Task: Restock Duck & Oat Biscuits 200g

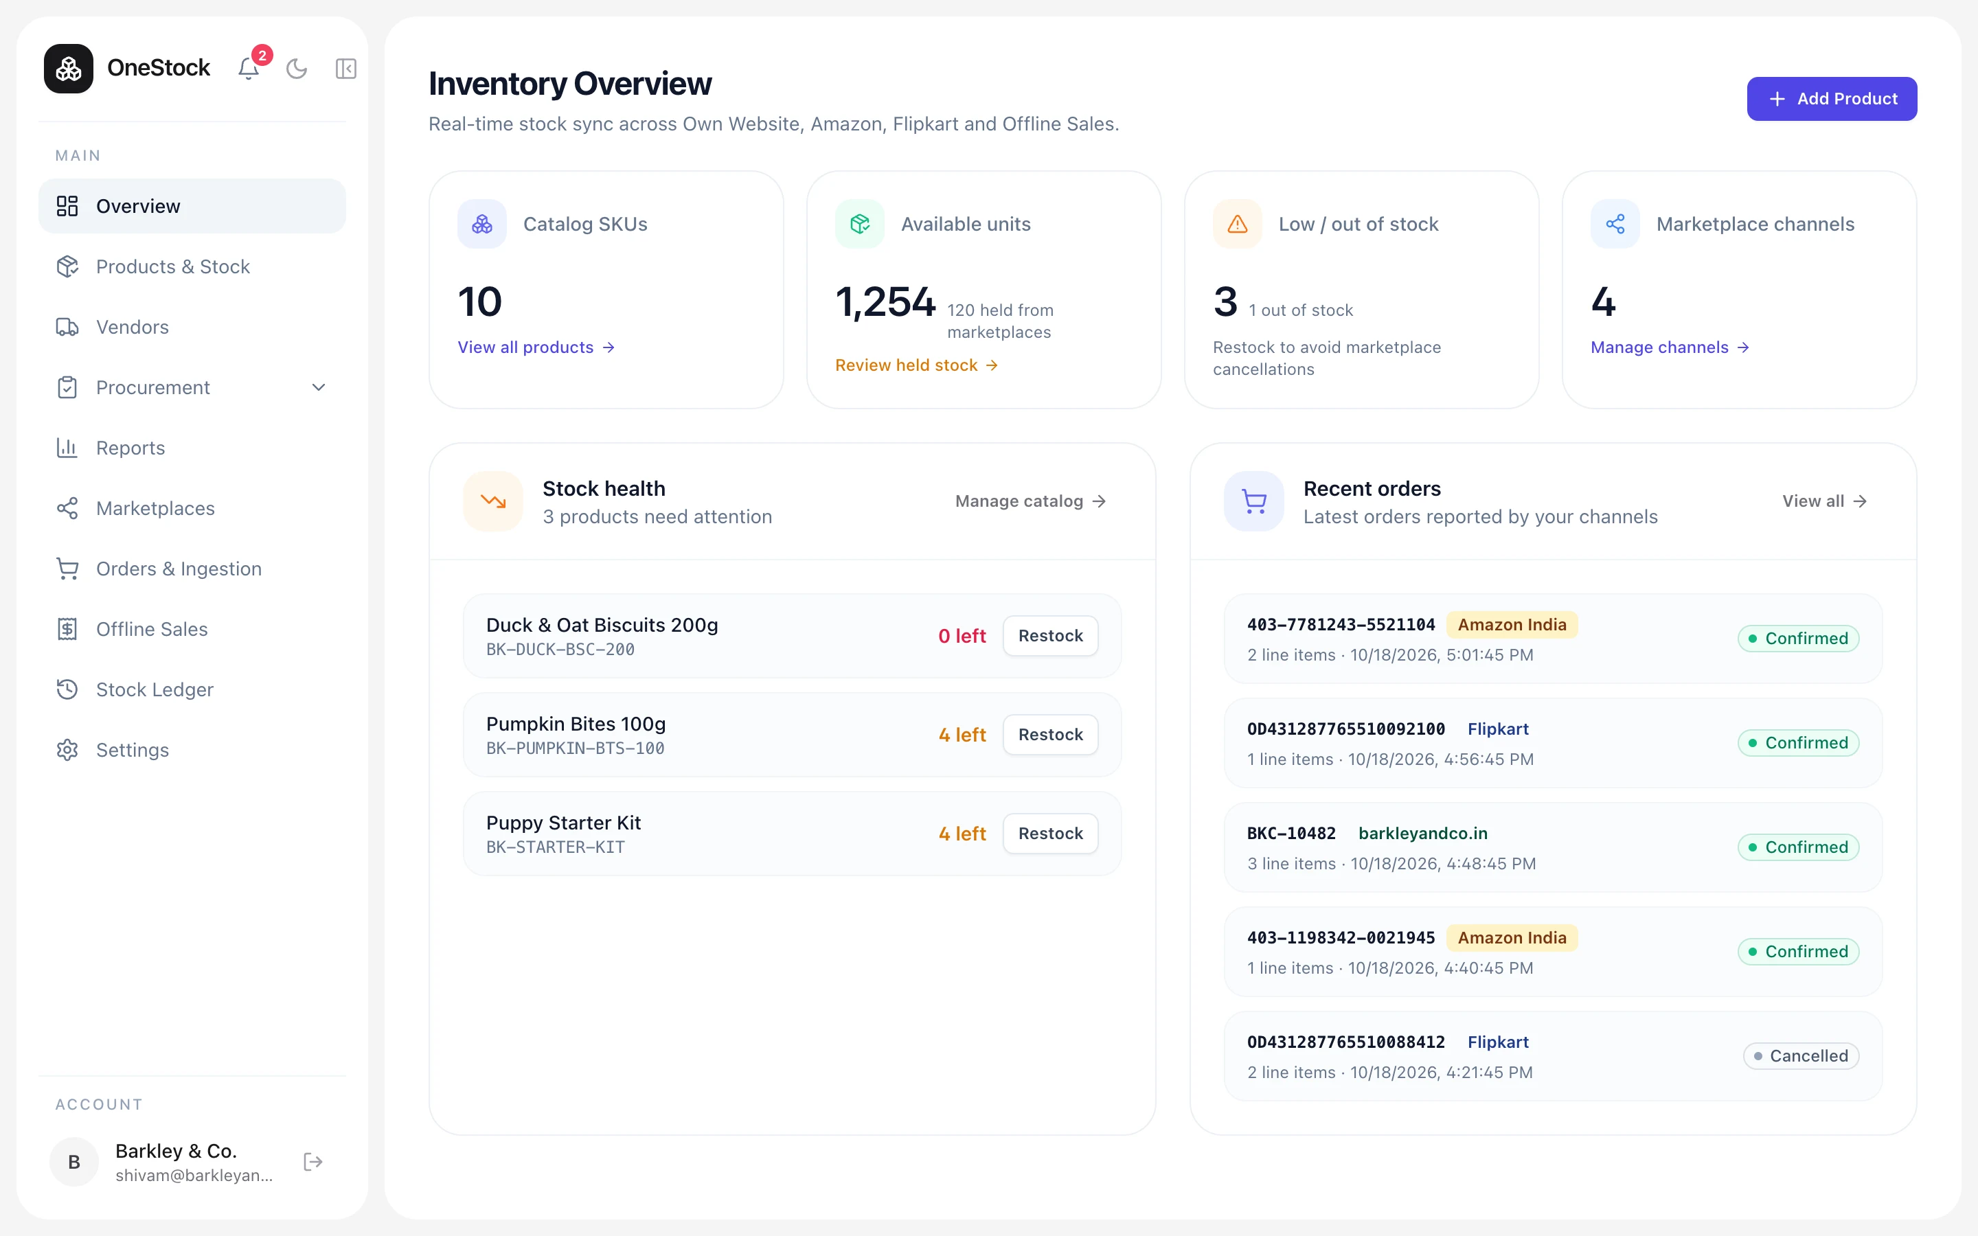Action: [x=1050, y=636]
